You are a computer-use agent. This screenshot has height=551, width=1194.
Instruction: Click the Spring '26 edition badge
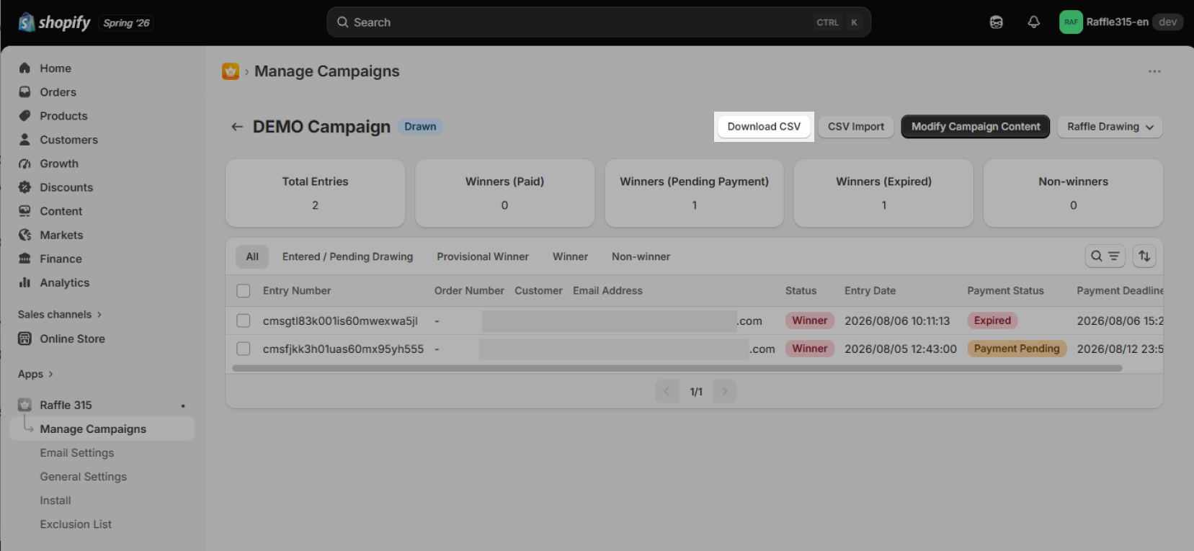click(126, 23)
